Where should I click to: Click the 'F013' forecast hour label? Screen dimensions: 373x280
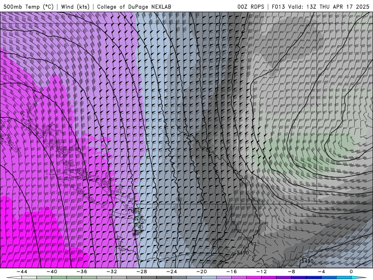(278, 7)
